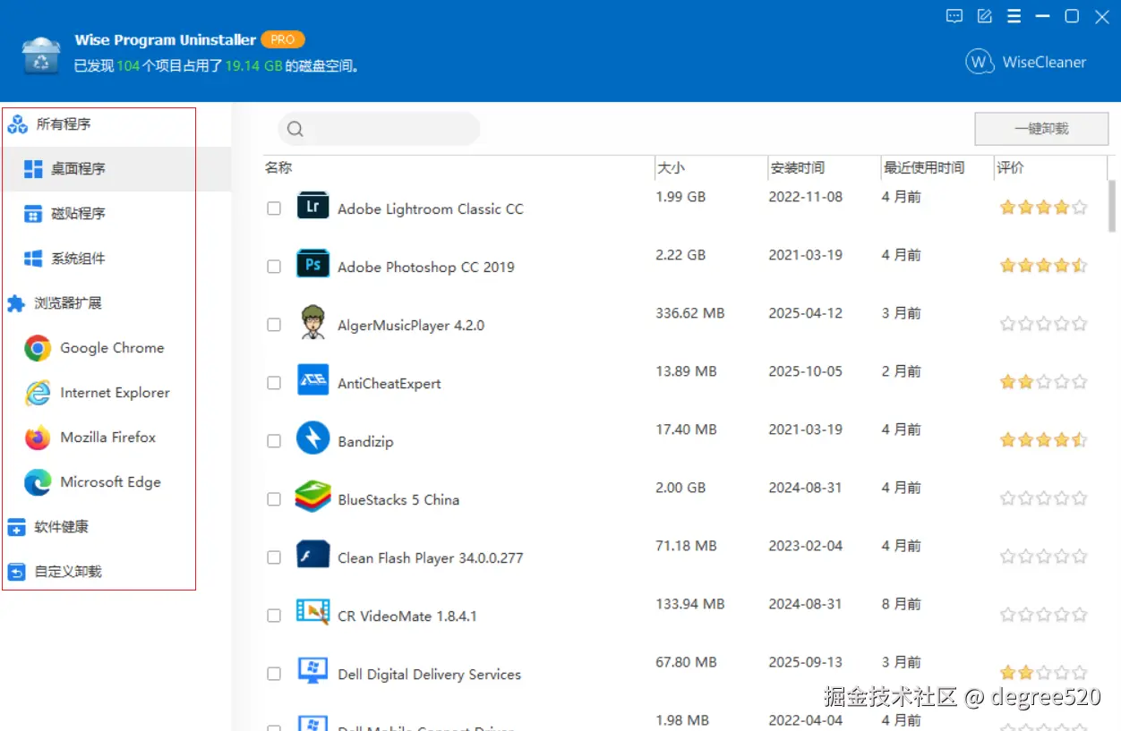
Task: Click the Microsoft Edge logo in sidebar
Action: click(38, 482)
